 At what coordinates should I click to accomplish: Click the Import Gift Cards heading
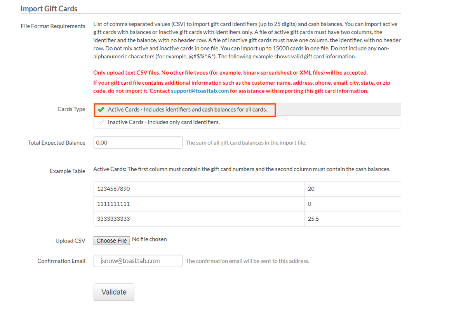[x=49, y=9]
